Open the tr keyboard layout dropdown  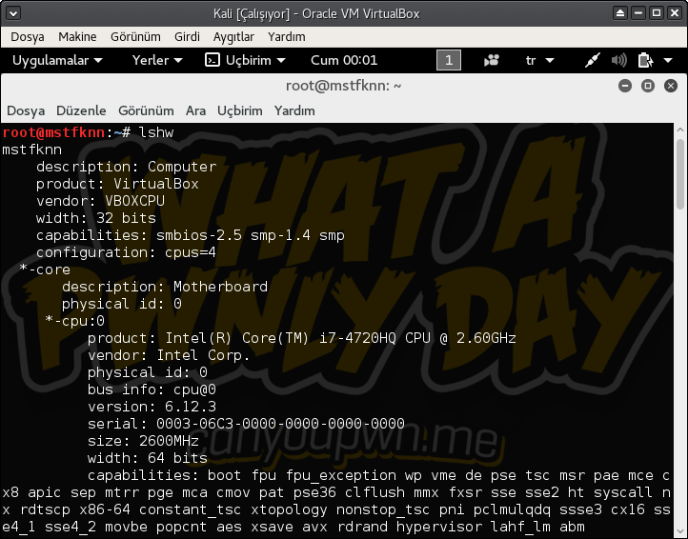pos(538,60)
